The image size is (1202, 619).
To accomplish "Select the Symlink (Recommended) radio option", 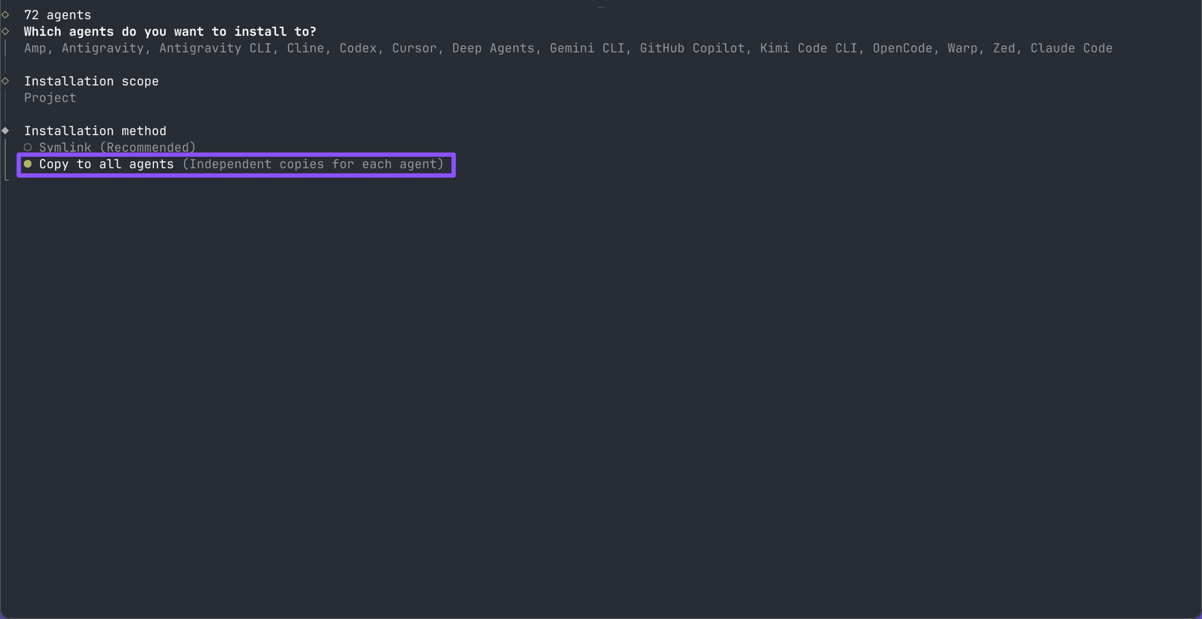I will (x=110, y=148).
